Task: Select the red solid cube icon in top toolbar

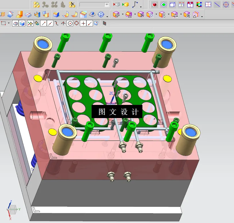Action: 154,4
